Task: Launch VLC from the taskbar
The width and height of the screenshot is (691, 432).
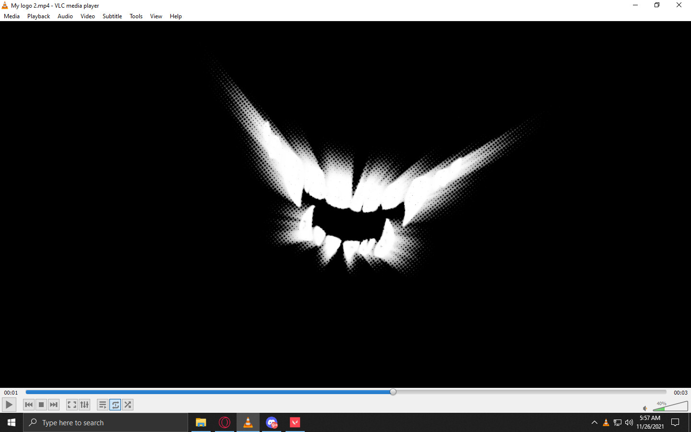Action: tap(248, 422)
